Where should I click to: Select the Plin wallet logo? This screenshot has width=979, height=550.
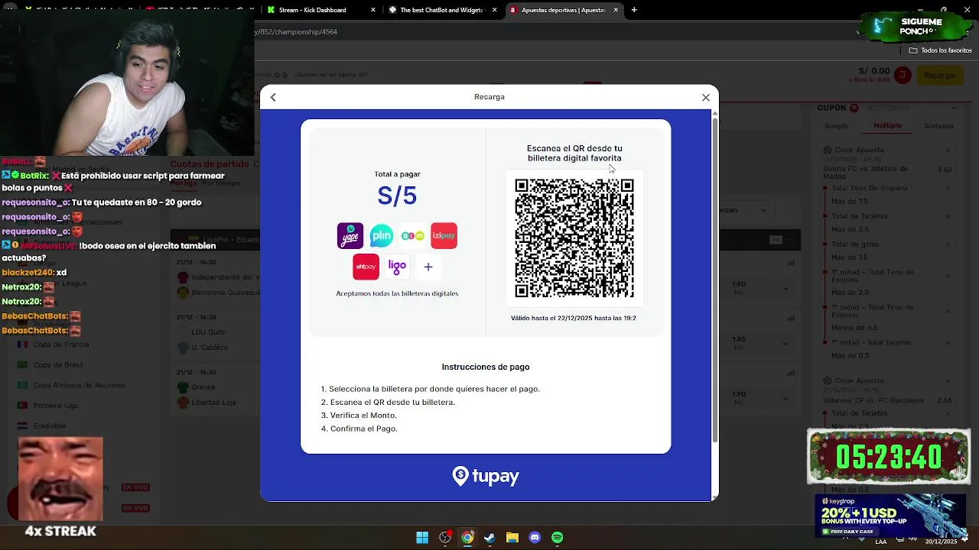point(381,236)
